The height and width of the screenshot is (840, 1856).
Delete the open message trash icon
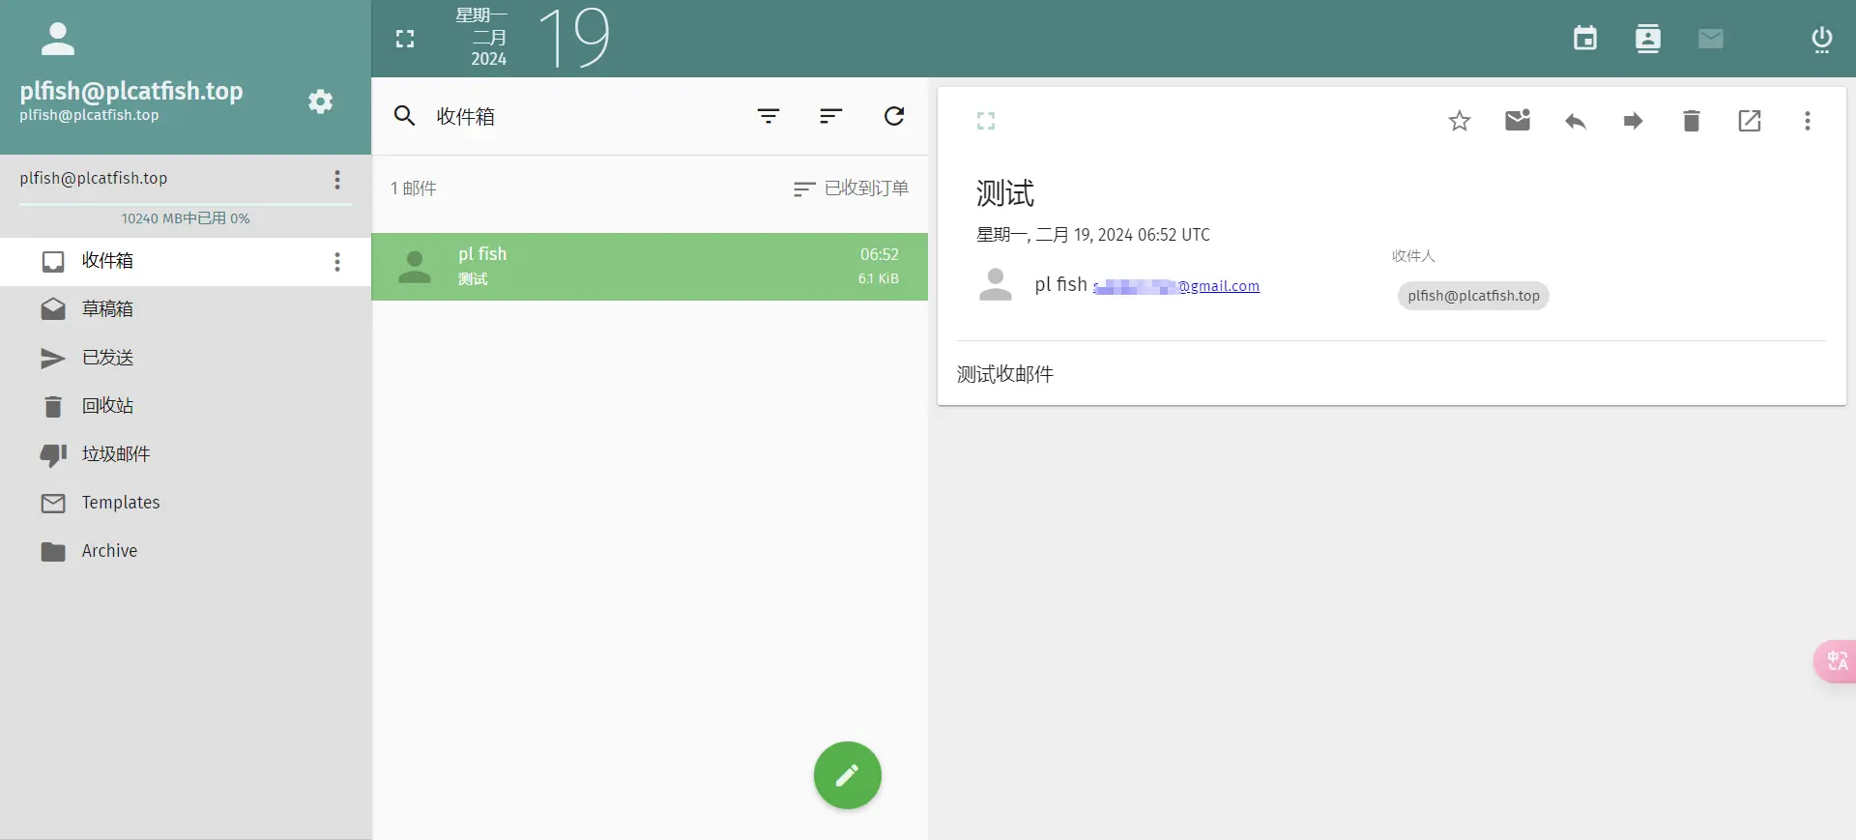[x=1692, y=121]
